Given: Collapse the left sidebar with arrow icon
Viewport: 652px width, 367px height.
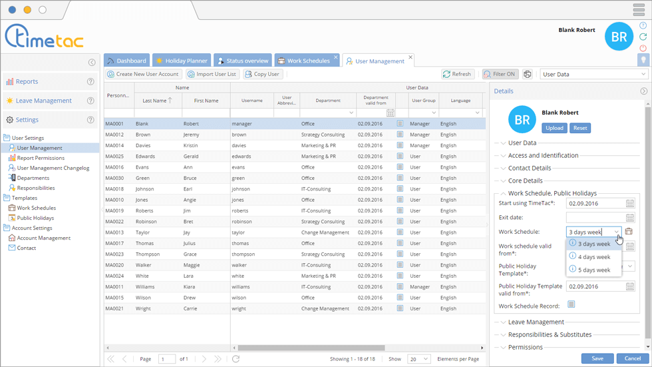Looking at the screenshot, I should click(x=92, y=63).
